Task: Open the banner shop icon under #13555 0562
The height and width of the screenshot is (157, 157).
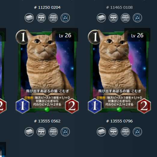Action: (x=53, y=132)
